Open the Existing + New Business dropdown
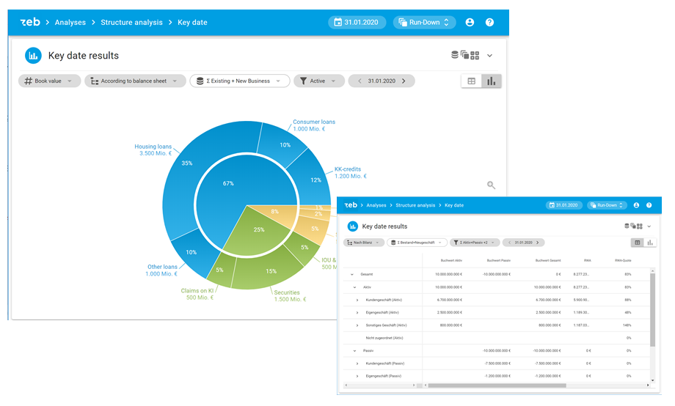The width and height of the screenshot is (675, 406). 239,81
